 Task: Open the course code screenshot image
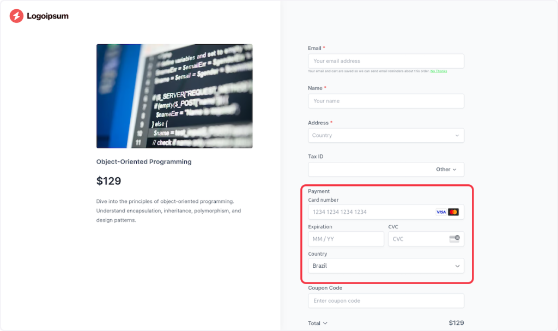tap(174, 96)
